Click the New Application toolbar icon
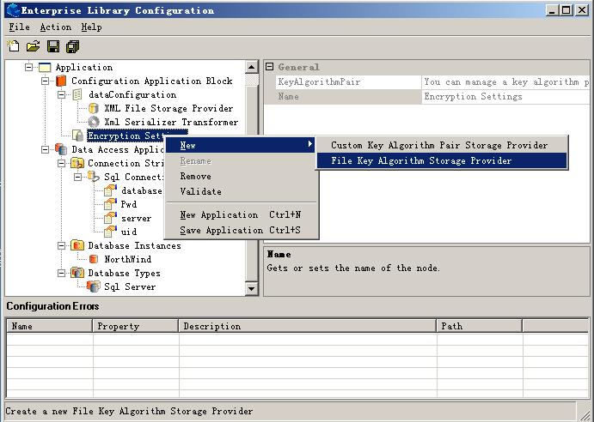Screen dimensions: 594x422 pyautogui.click(x=14, y=46)
